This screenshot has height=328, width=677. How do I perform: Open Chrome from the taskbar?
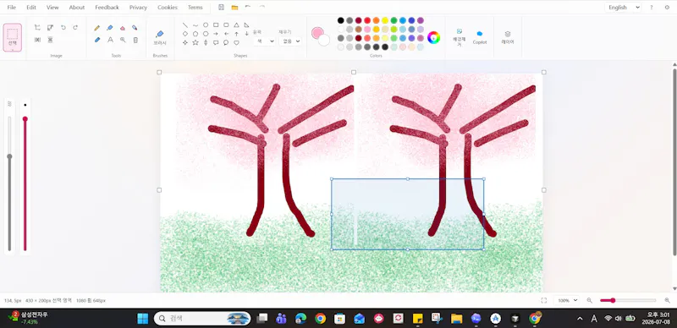click(x=321, y=319)
